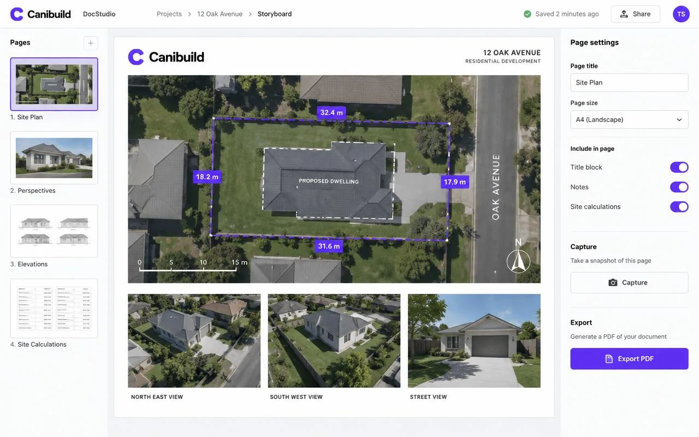Click the 32.4 m dimension label
Image resolution: width=699 pixels, height=437 pixels.
[331, 113]
